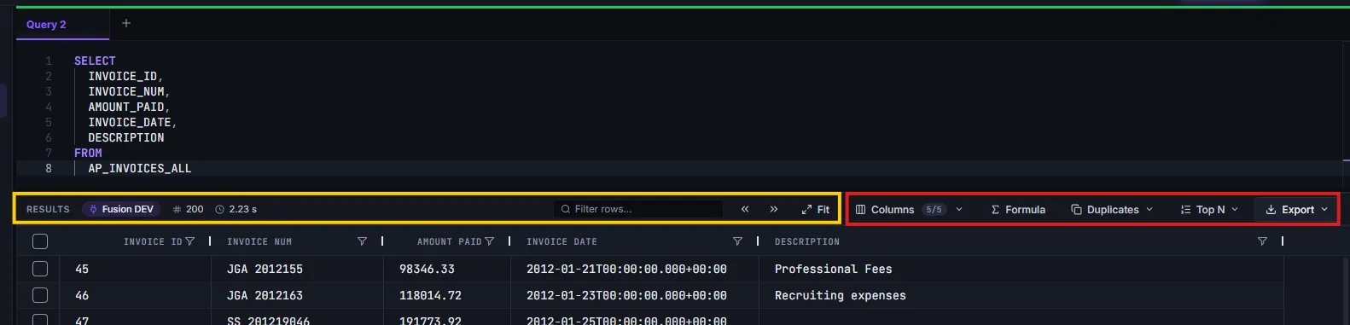Open filter icon on INVOICE NUM column

362,241
